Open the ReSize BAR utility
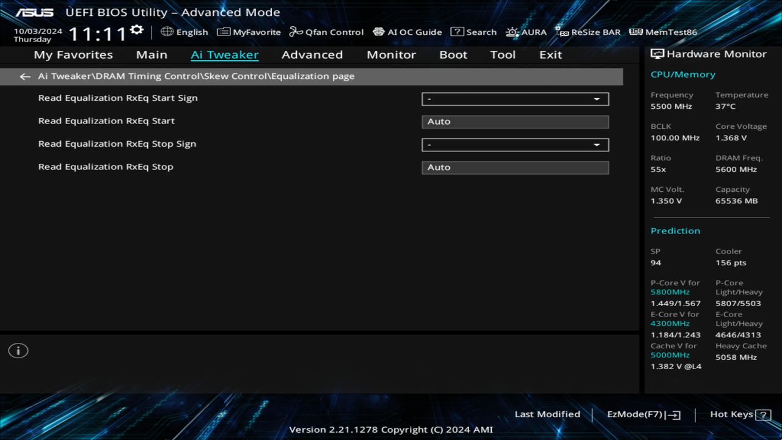The image size is (782, 440). [588, 32]
